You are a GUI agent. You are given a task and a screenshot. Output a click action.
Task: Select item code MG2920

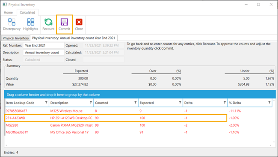pyautogui.click(x=12, y=125)
